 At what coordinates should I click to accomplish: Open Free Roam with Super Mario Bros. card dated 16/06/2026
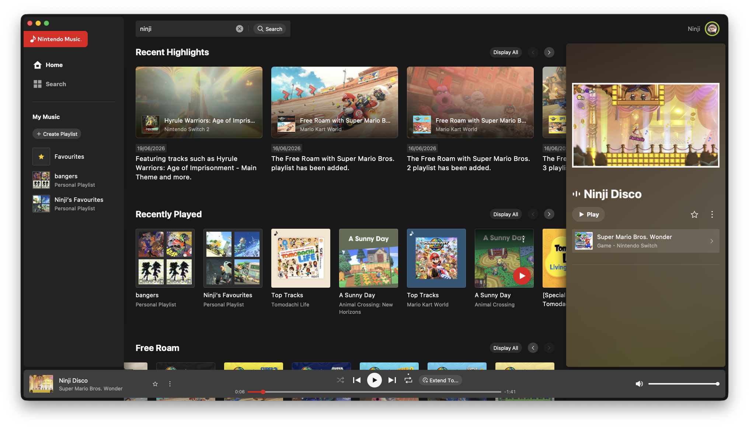[x=335, y=102]
